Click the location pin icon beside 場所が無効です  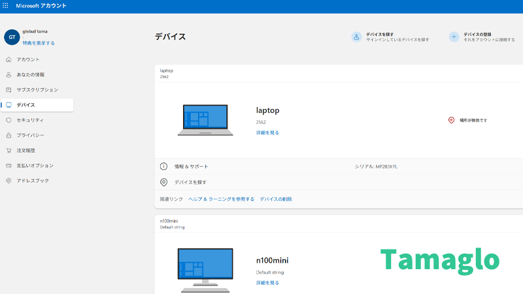[x=451, y=120]
